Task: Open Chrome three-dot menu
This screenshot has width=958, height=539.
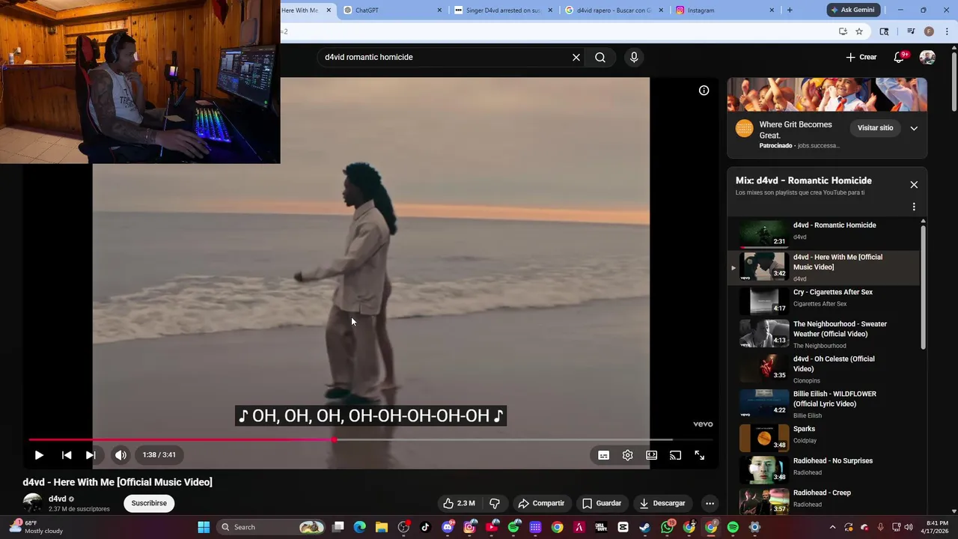Action: [x=946, y=31]
